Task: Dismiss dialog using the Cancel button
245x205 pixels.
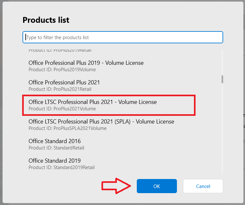Action: point(203,186)
